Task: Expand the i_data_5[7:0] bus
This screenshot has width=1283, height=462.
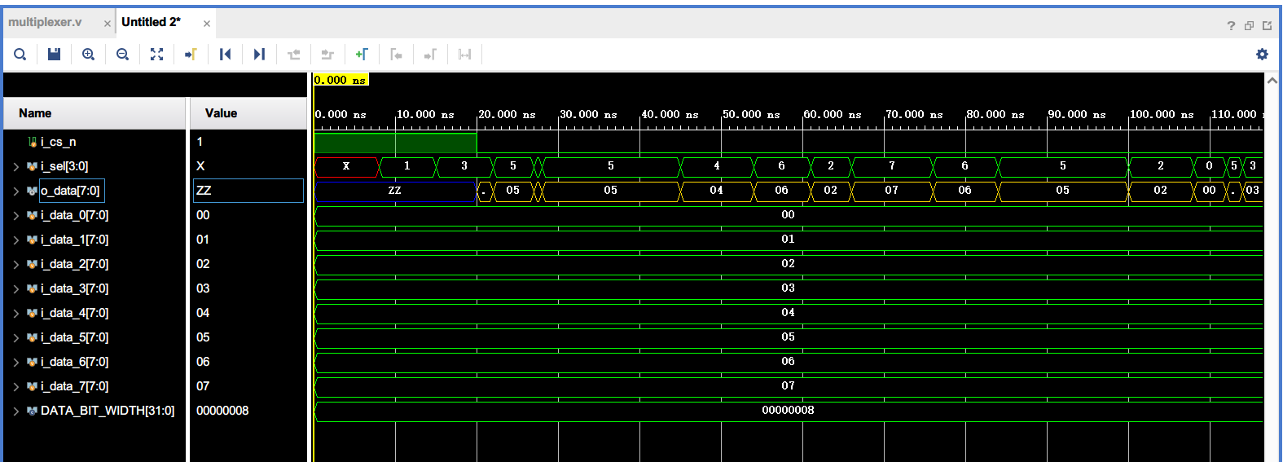Action: pos(15,338)
